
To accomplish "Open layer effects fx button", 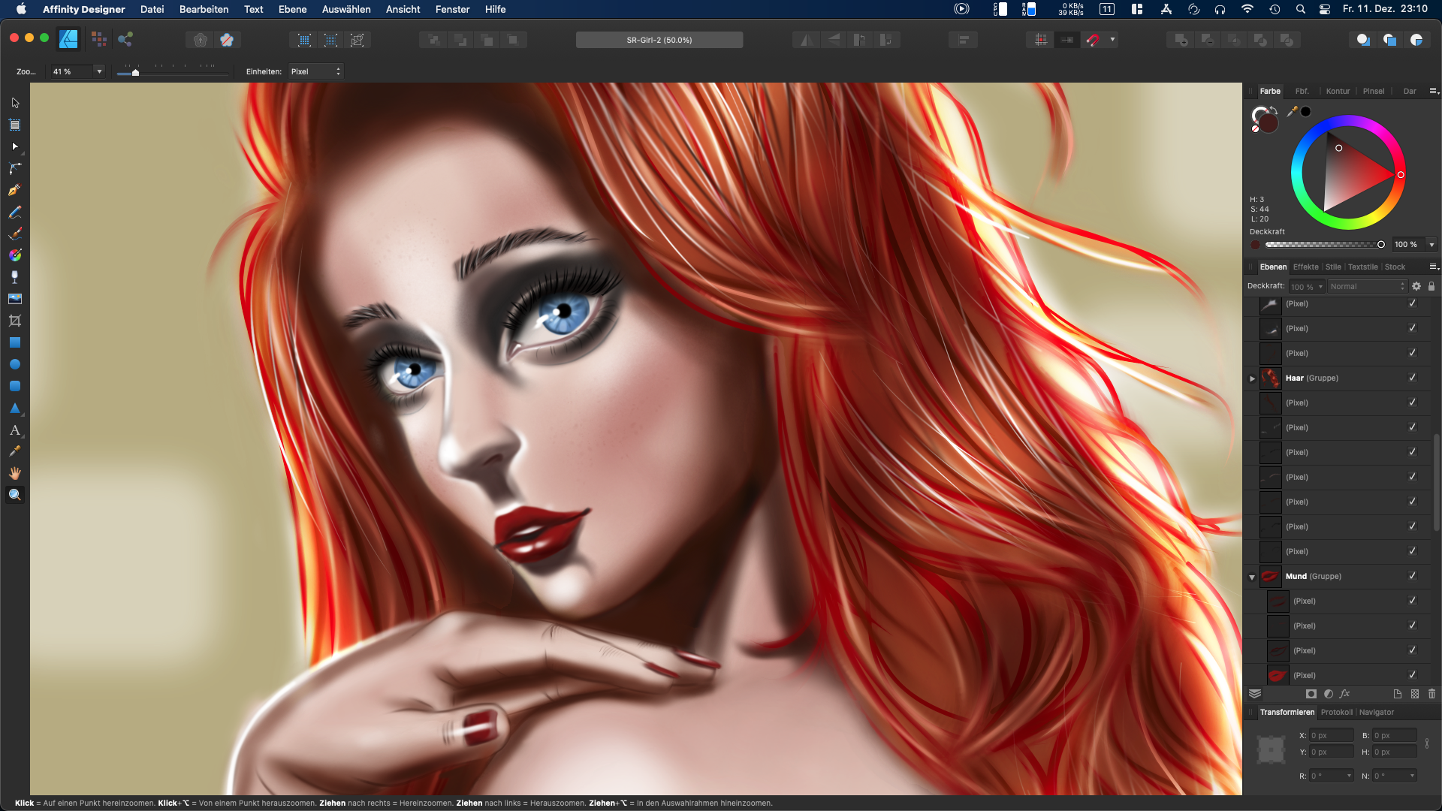I will (x=1344, y=694).
